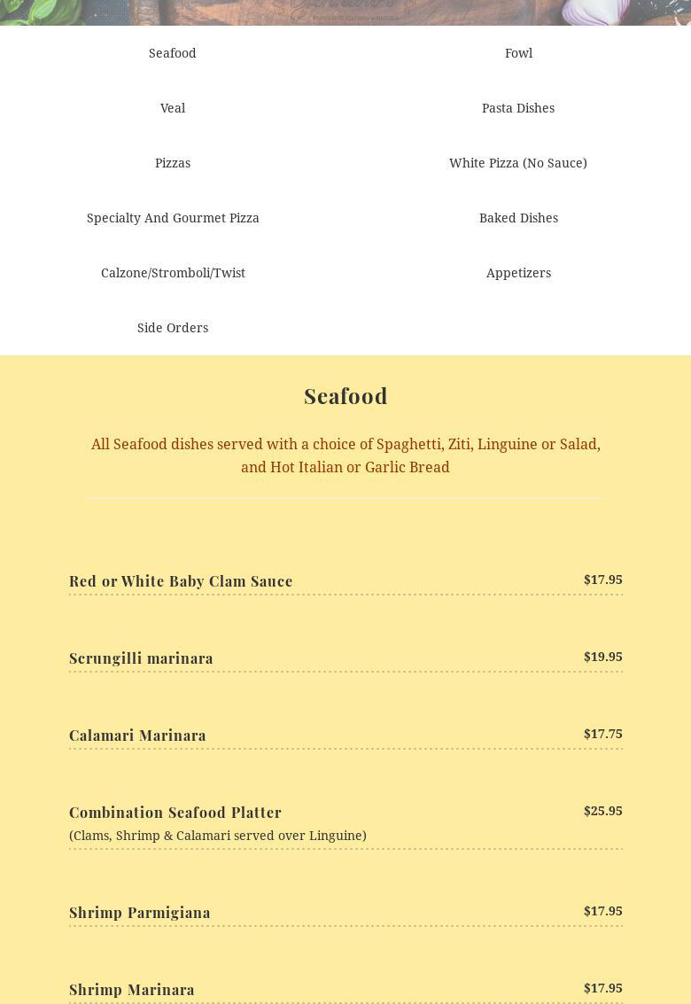
Task: Select Red or White Baby Clam Sauce item
Action: tap(181, 581)
